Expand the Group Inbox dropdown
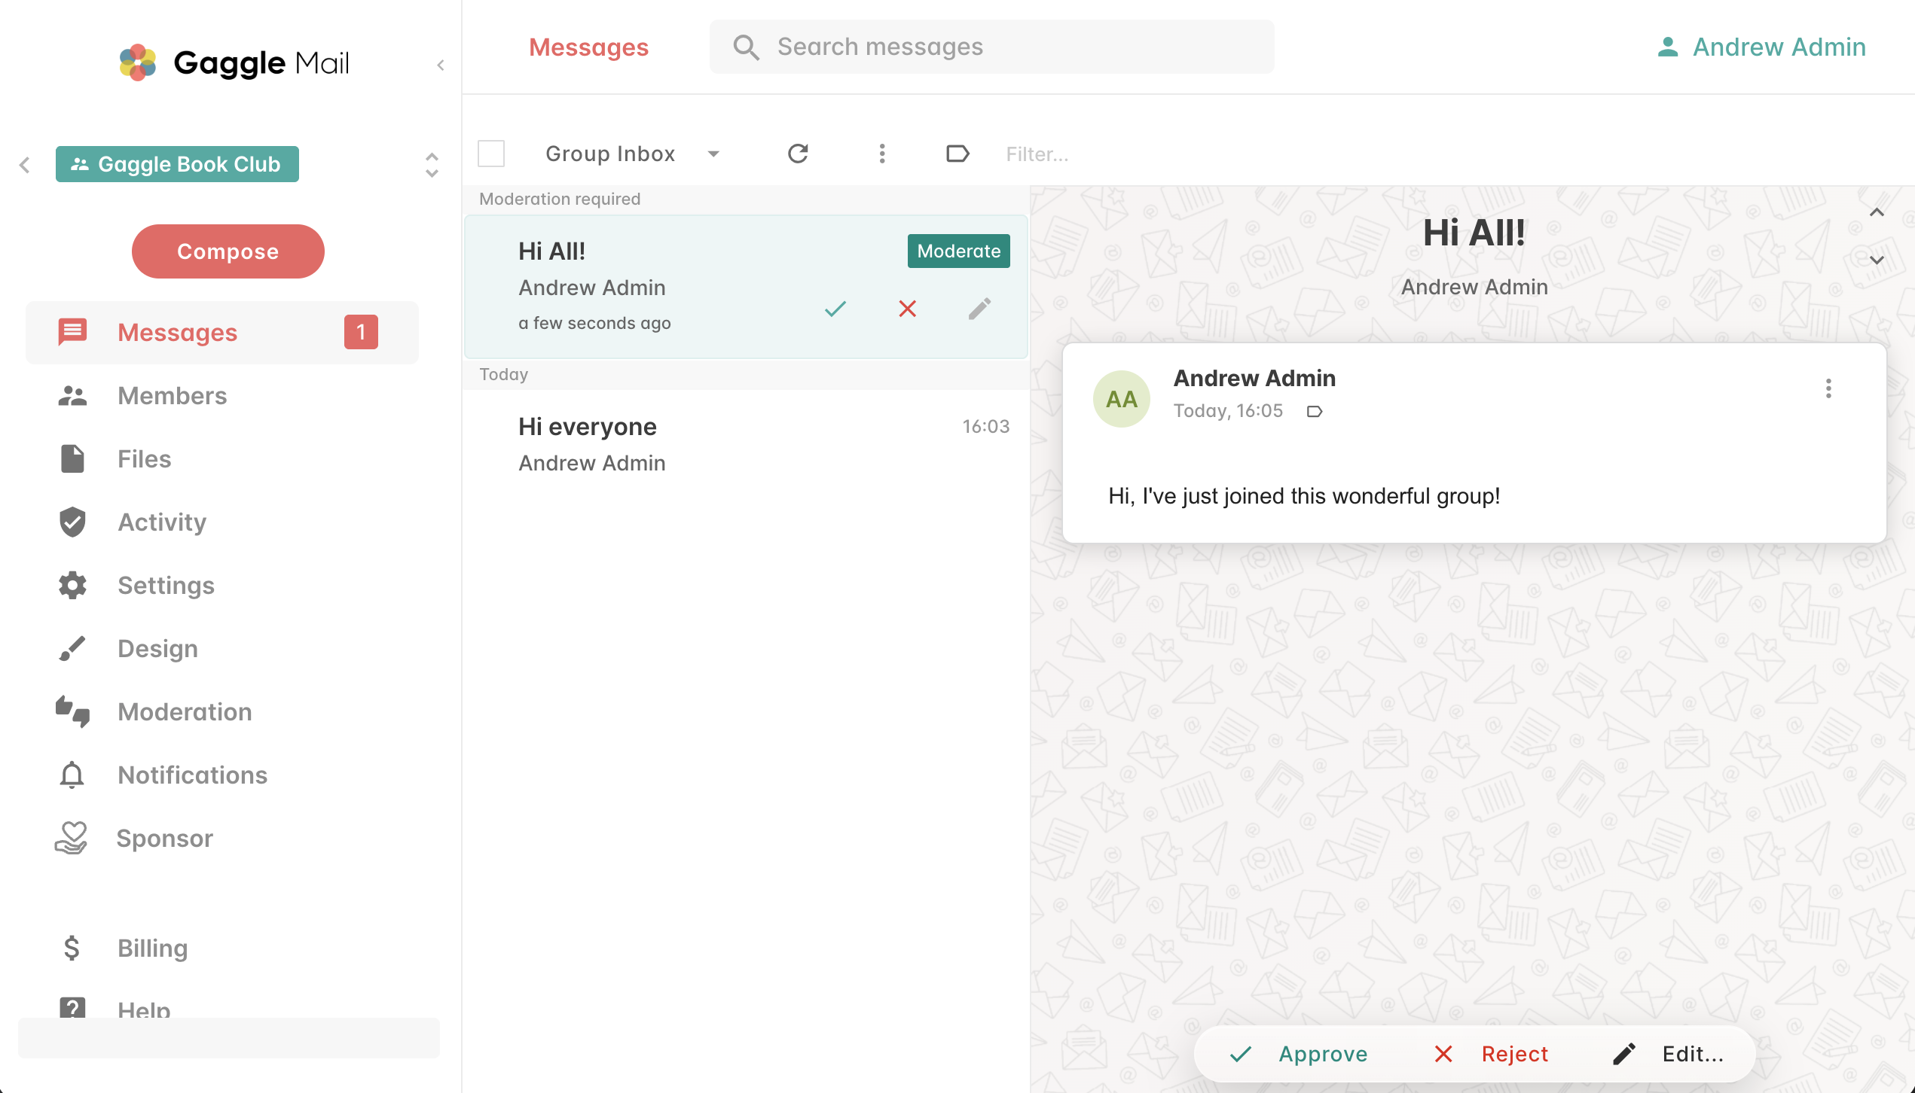This screenshot has width=1915, height=1093. click(713, 154)
